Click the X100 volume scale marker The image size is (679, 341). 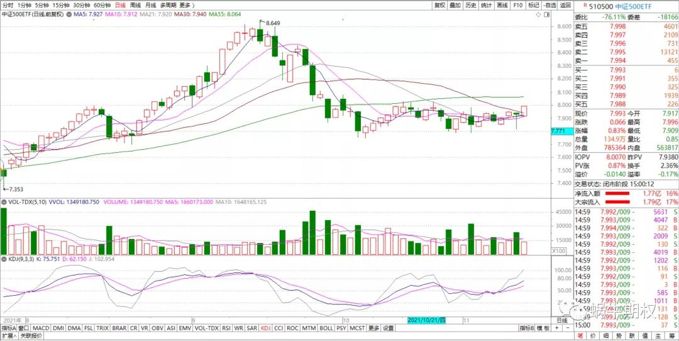[x=559, y=250]
